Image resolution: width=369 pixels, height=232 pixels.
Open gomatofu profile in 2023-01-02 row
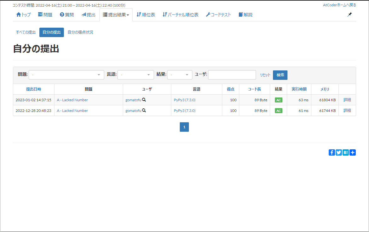click(x=133, y=100)
